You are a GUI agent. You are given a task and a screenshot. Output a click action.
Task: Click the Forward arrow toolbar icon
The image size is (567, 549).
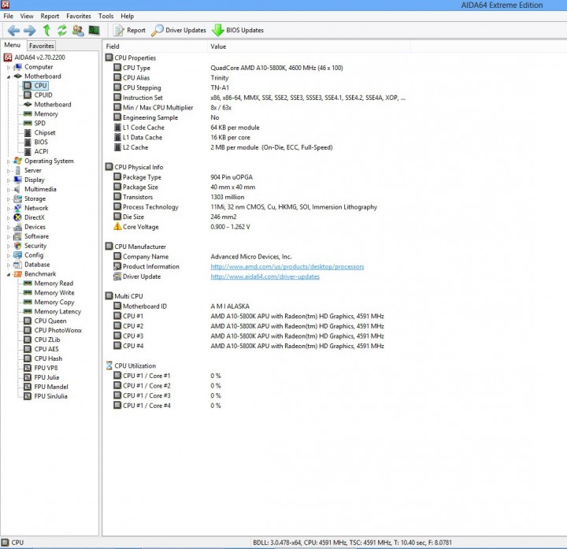click(30, 31)
